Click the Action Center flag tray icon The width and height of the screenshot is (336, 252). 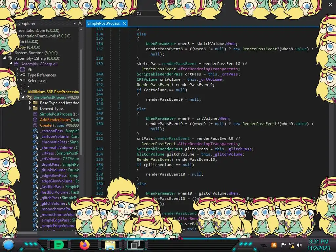283,245
